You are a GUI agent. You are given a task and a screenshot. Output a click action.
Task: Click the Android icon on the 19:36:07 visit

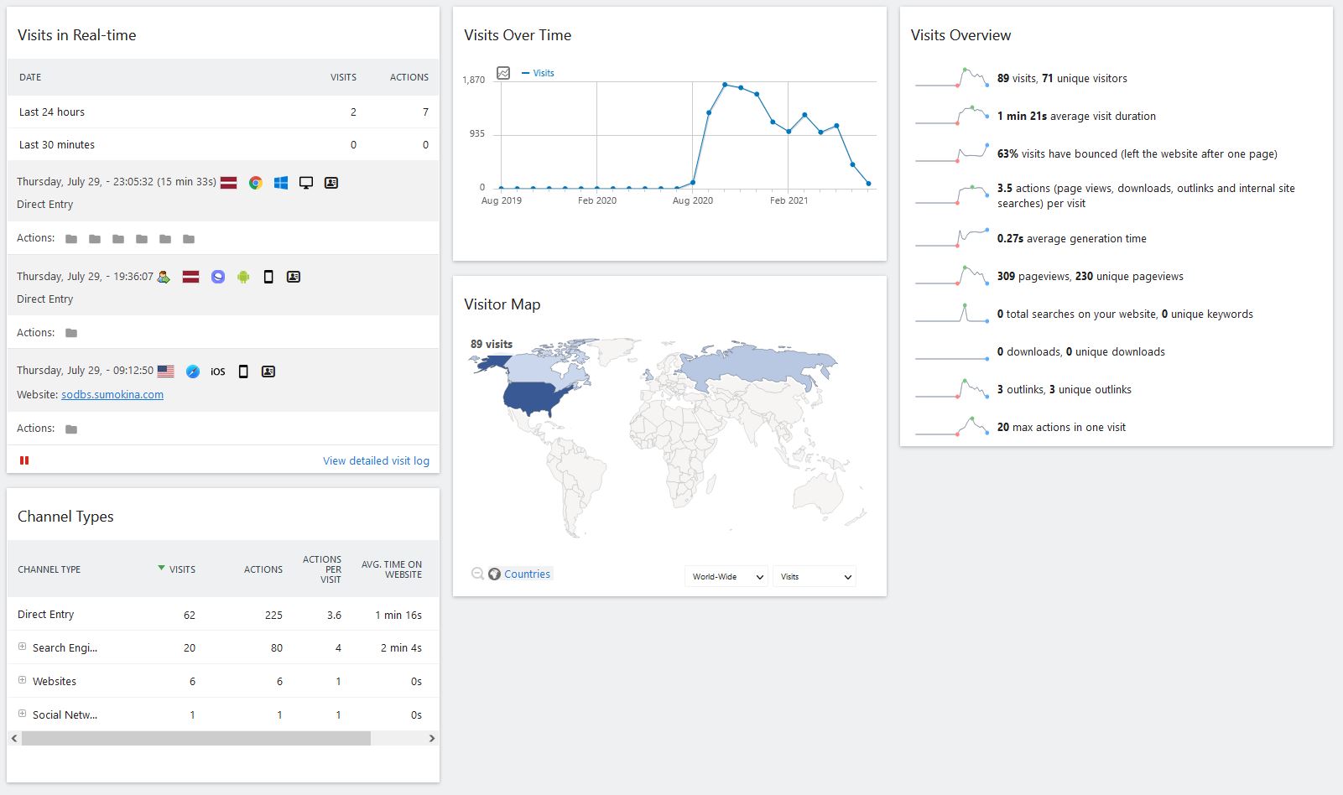(x=243, y=277)
